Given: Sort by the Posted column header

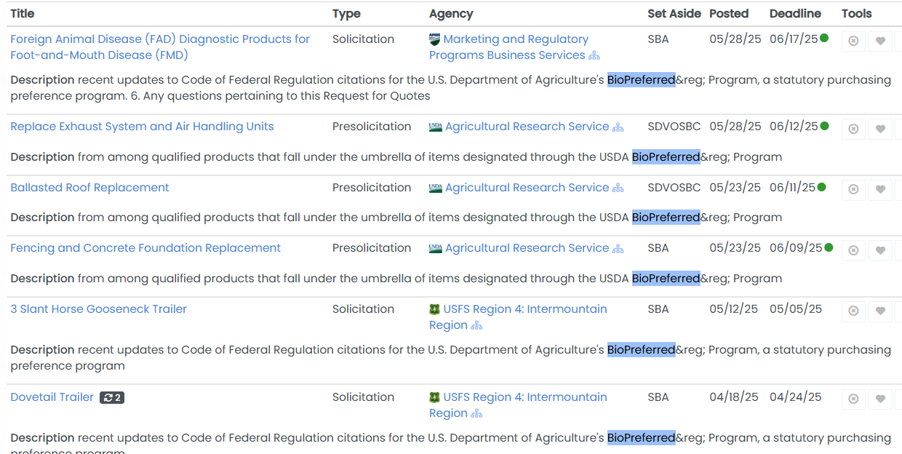Looking at the screenshot, I should (x=728, y=13).
